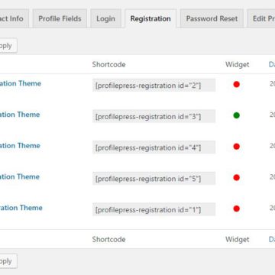Open the Profile Fields tab
This screenshot has height=275, width=275.
(x=60, y=18)
